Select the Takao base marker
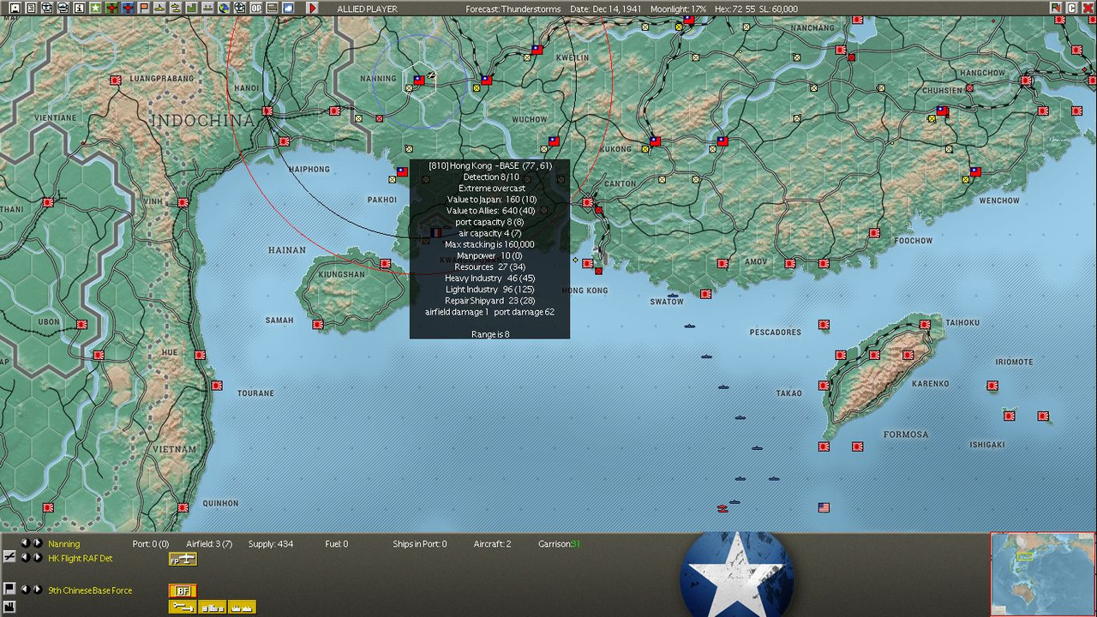This screenshot has width=1097, height=617. point(824,386)
